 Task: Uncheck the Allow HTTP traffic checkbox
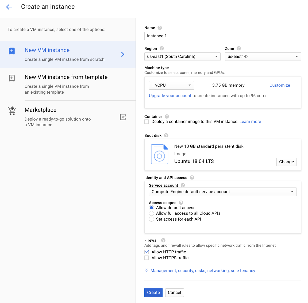click(147, 252)
